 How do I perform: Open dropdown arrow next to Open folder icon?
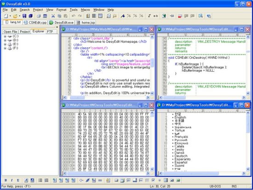coord(19,16)
